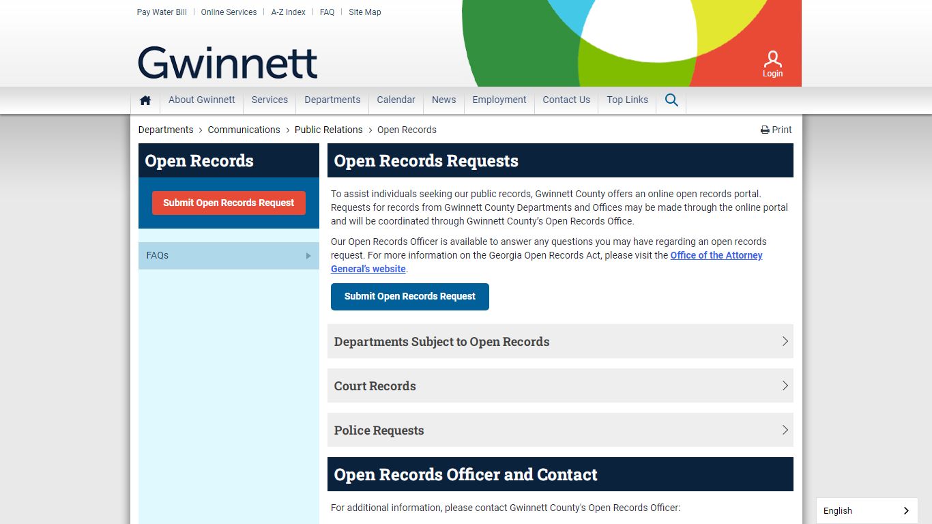Image resolution: width=932 pixels, height=524 pixels.
Task: Click the Open Records sidebar heading
Action: [x=199, y=161]
